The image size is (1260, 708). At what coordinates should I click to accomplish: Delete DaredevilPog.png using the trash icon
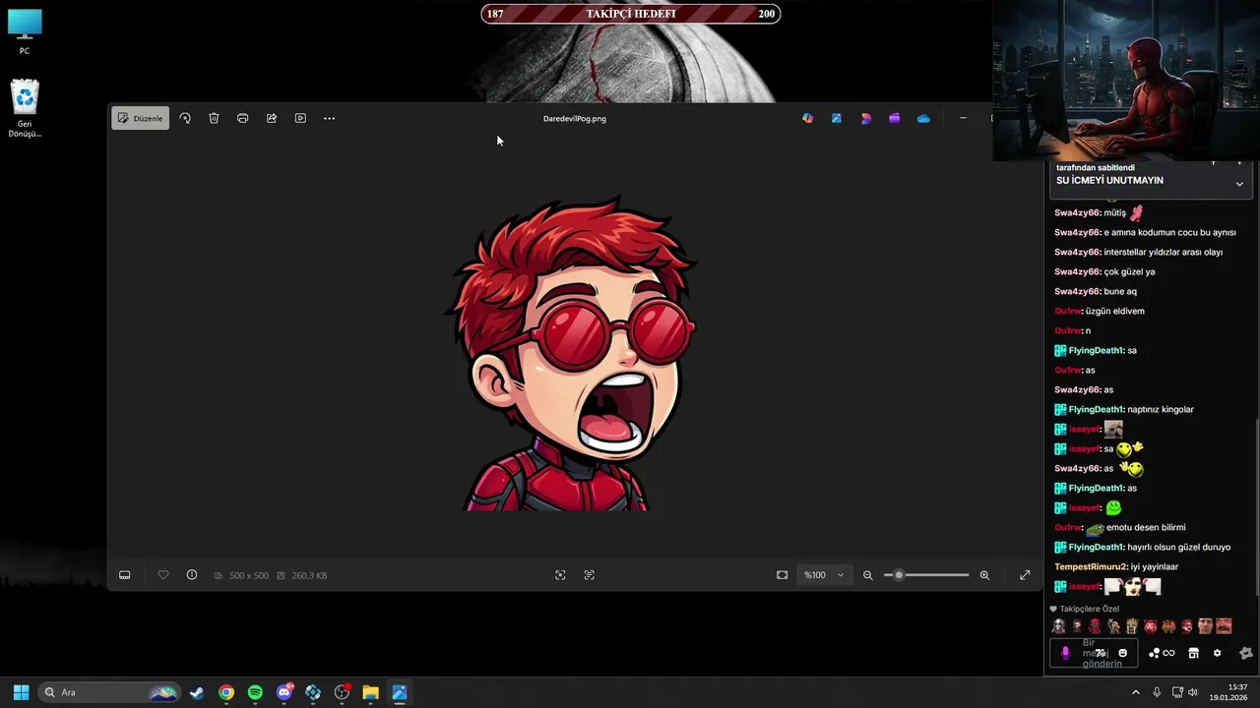pyautogui.click(x=214, y=118)
